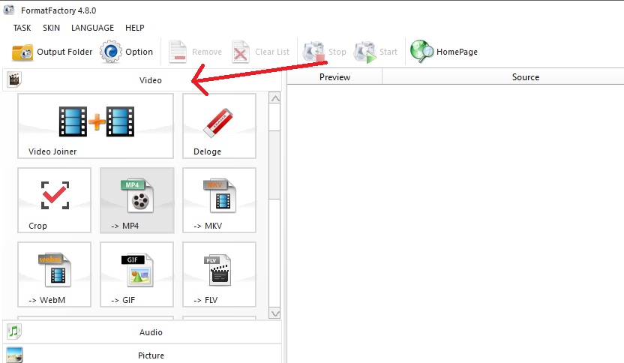
Task: Open the Output Folder
Action: click(x=52, y=52)
